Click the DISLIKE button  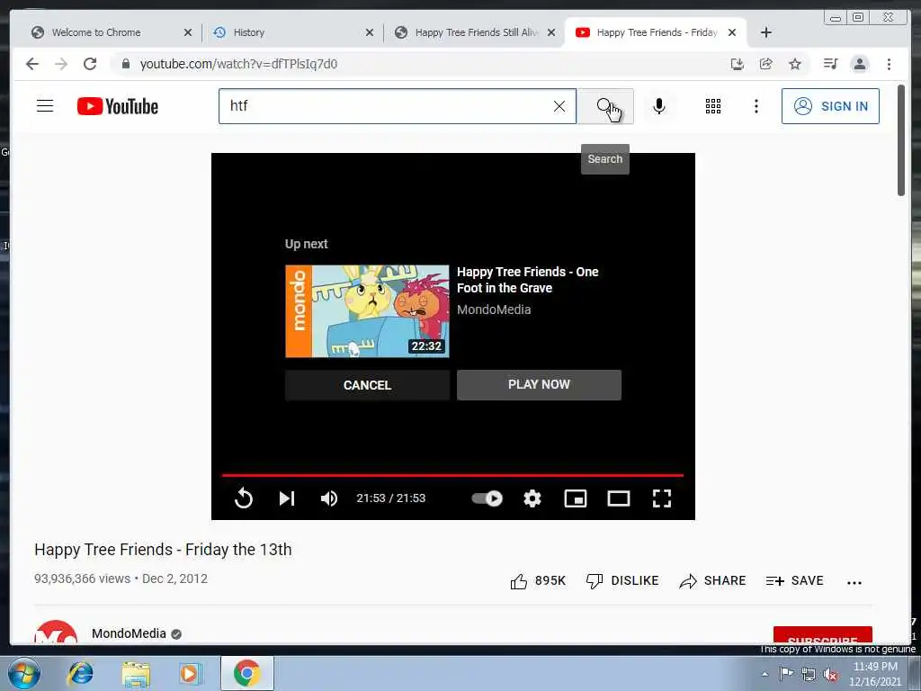tap(622, 581)
